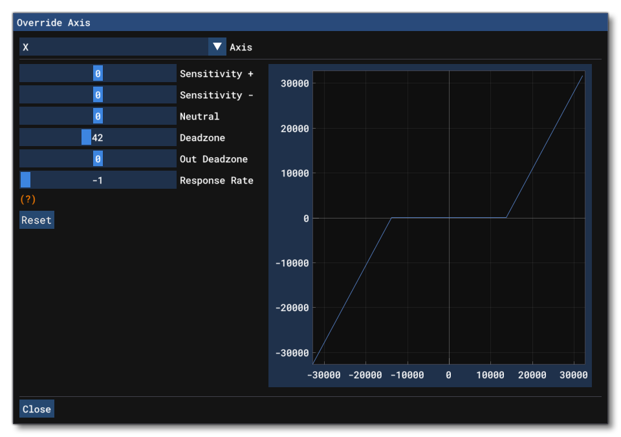Click the Out Deadzone slider
This screenshot has width=621, height=437.
point(98,159)
